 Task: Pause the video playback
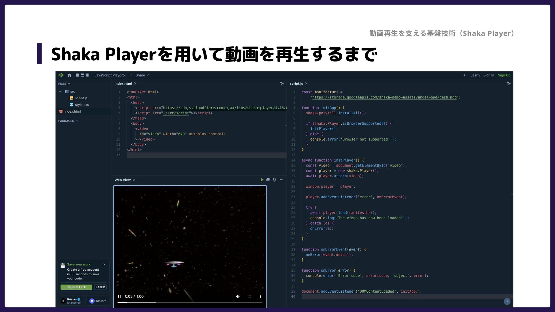[119, 296]
